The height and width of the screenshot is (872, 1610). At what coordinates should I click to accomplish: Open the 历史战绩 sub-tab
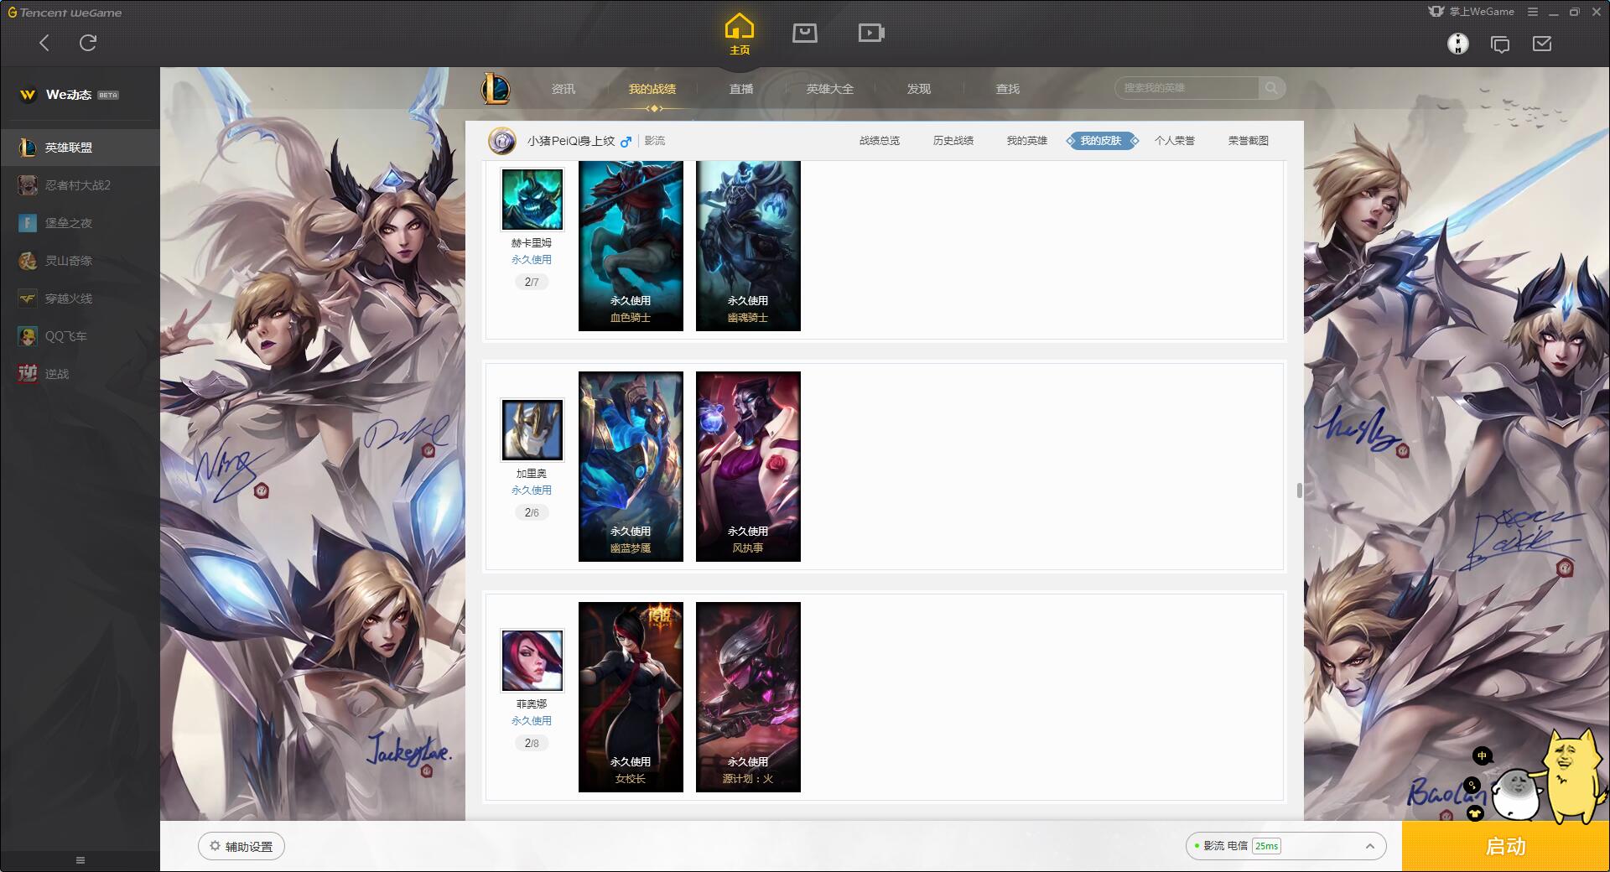953,141
